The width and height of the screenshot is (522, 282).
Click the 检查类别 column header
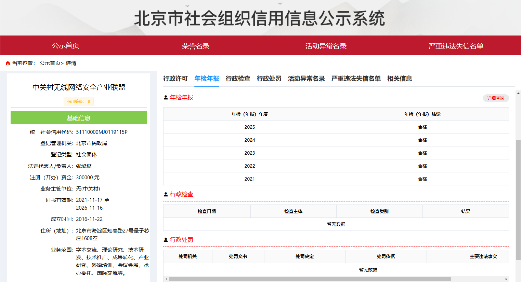pos(379,211)
